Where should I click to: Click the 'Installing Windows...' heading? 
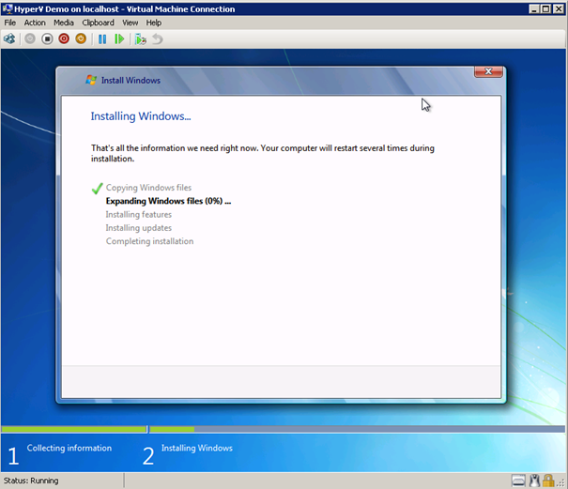pos(141,116)
